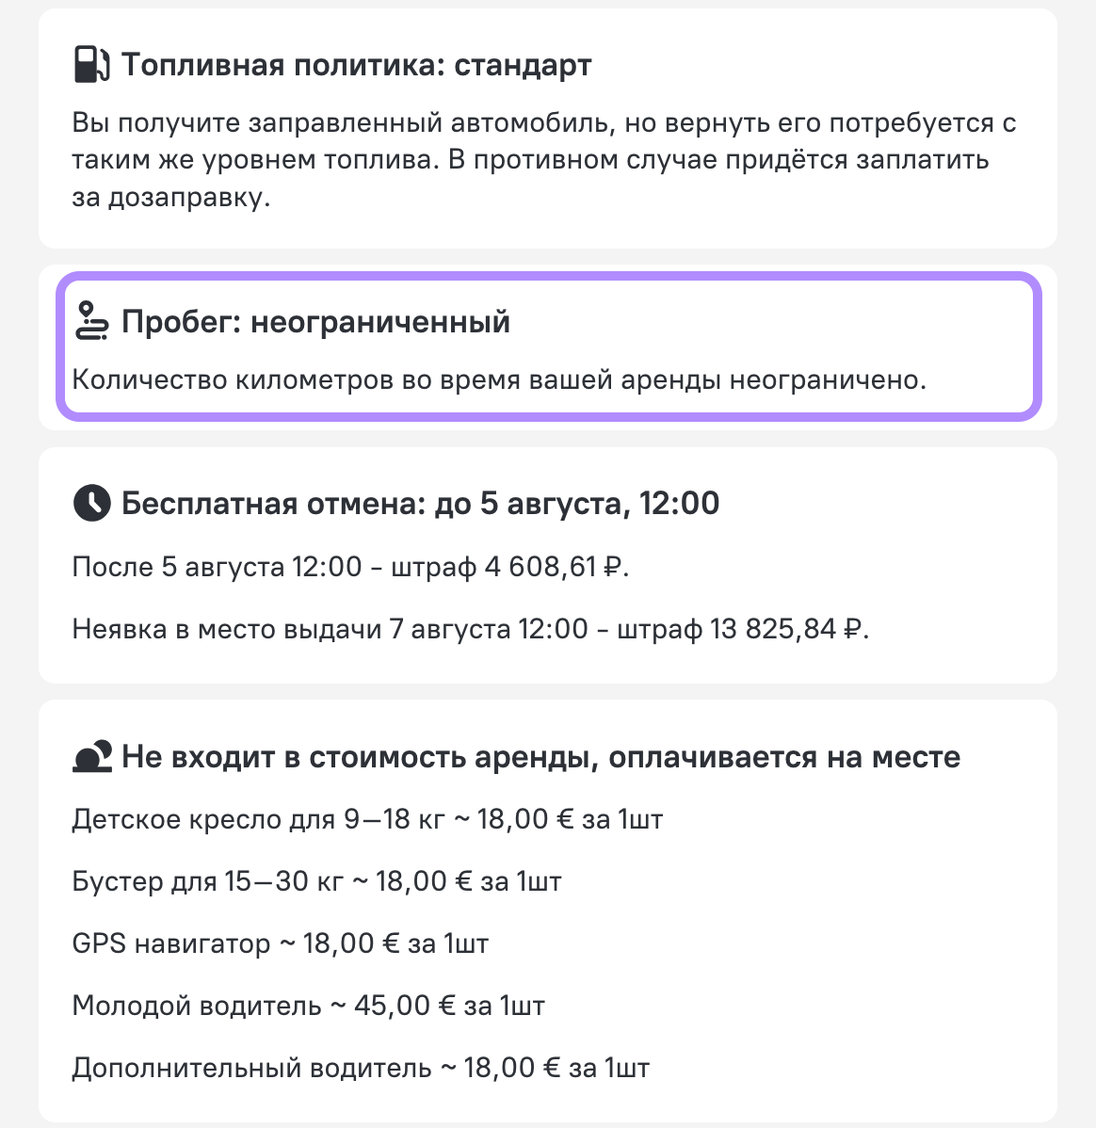
Task: Click the 'Пробег: неограниченный' heading
Action: [315, 321]
